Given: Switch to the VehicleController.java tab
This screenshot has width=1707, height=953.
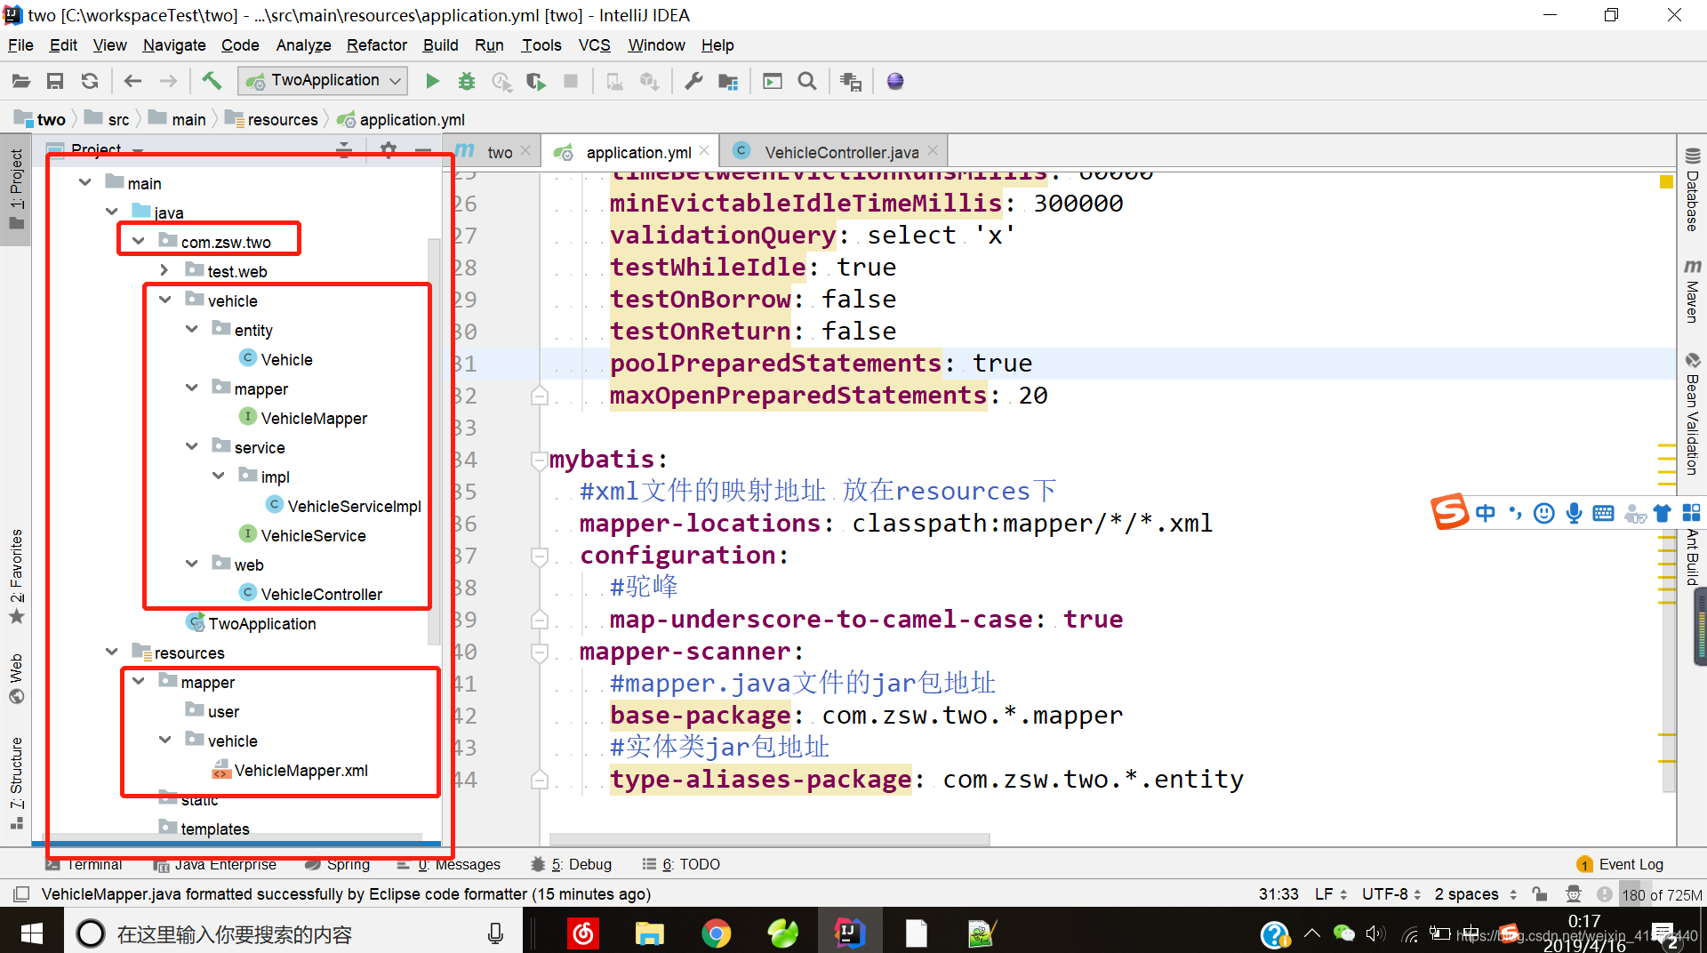Looking at the screenshot, I should [x=834, y=152].
